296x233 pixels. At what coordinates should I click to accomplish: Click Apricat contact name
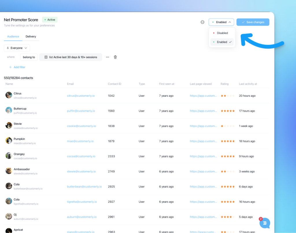[x=18, y=230]
